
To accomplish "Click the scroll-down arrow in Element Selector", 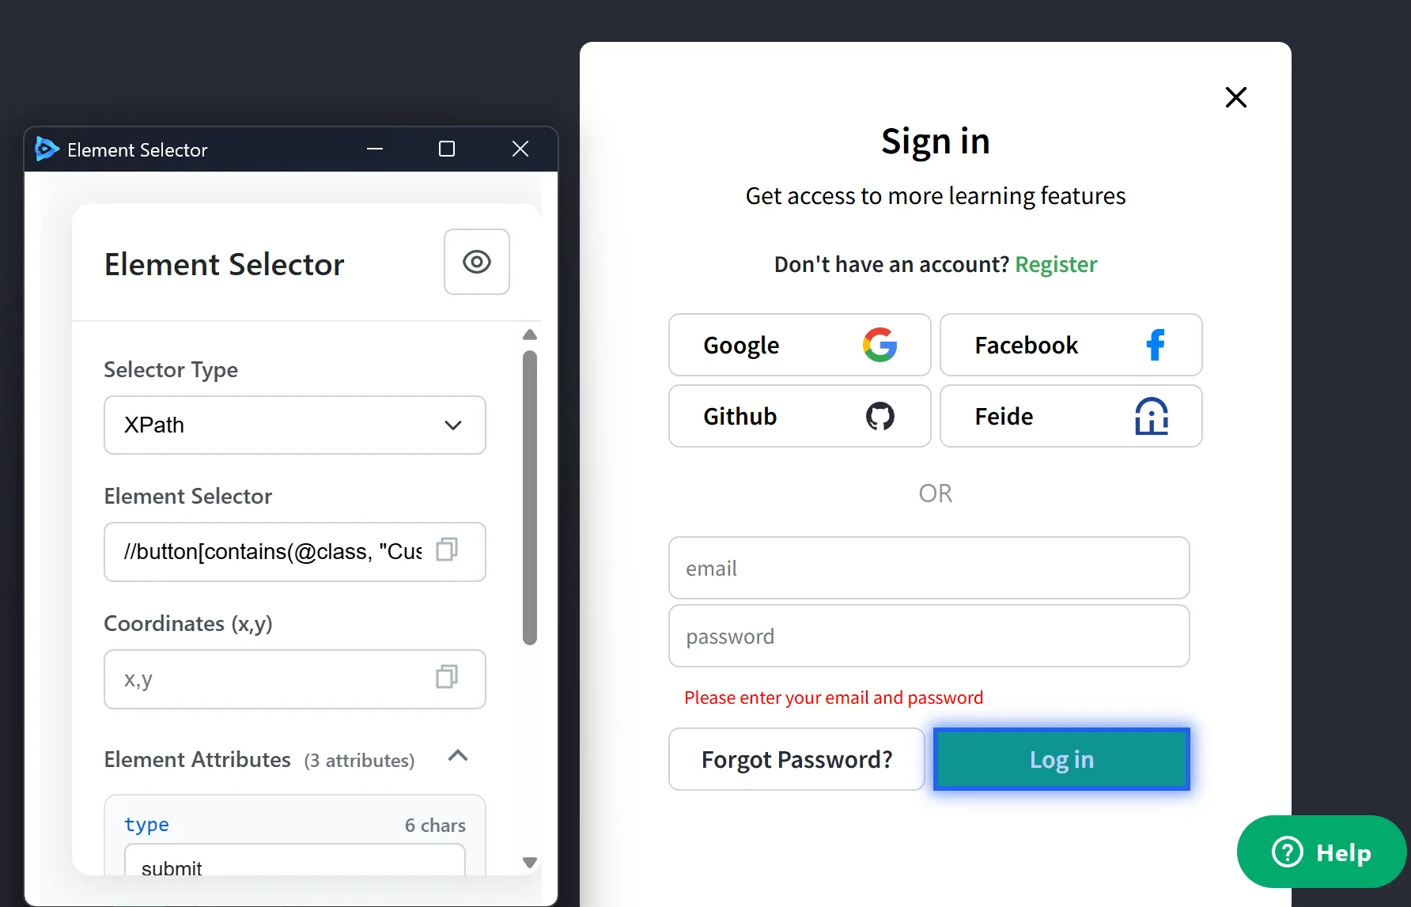I will pos(529,862).
